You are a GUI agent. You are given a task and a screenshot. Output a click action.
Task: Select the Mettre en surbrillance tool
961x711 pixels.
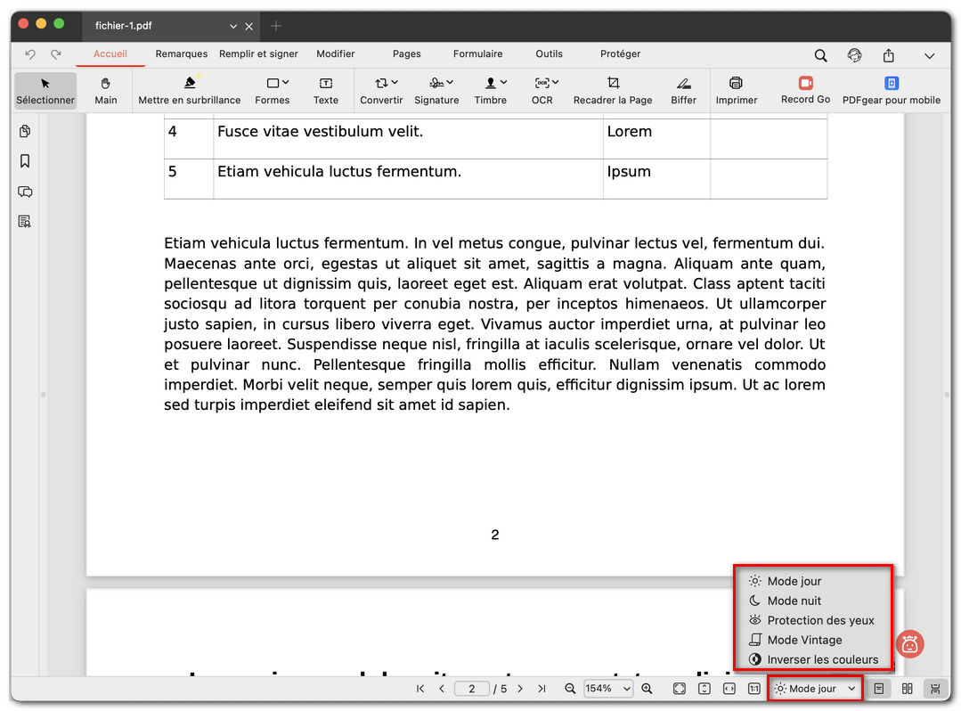pos(189,90)
